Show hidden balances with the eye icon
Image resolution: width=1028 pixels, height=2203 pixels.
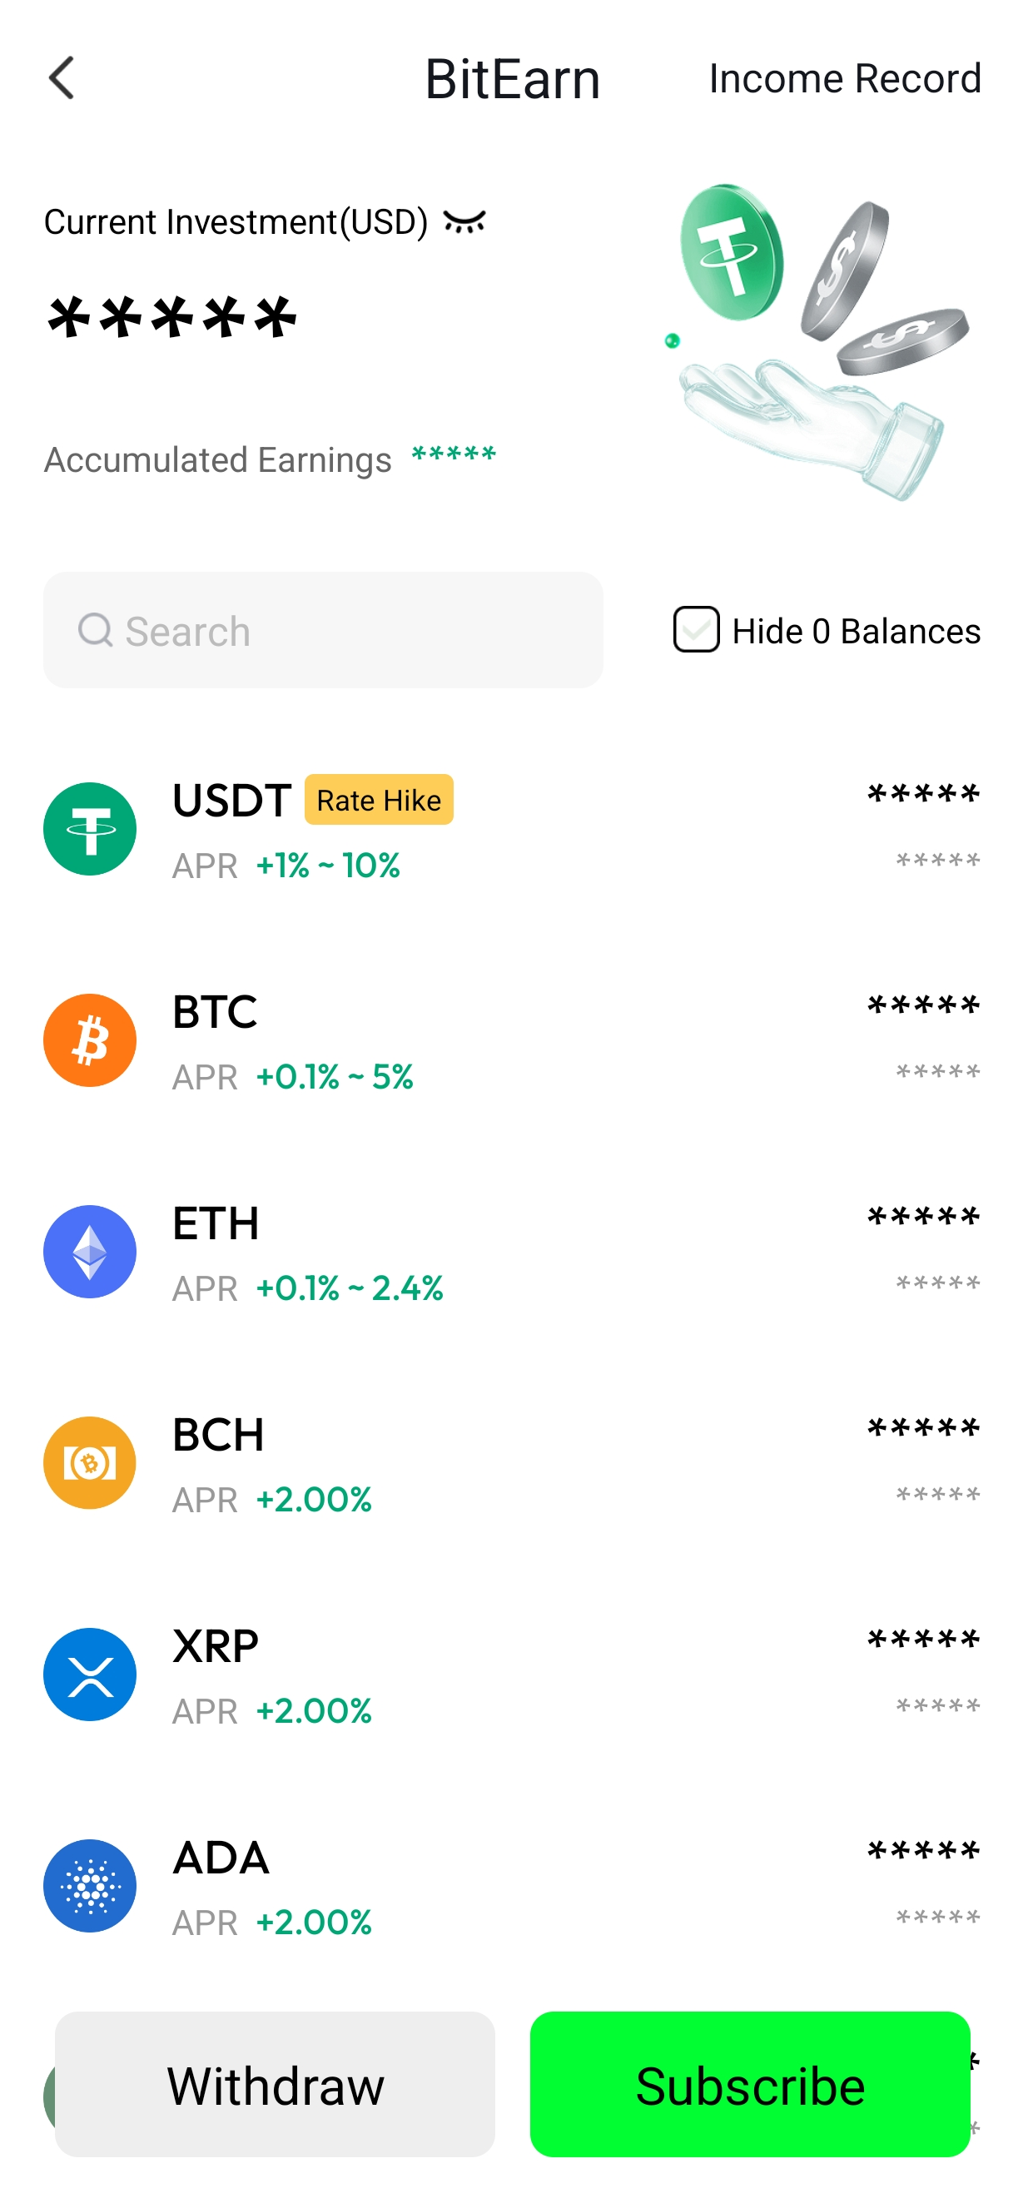coord(464,222)
